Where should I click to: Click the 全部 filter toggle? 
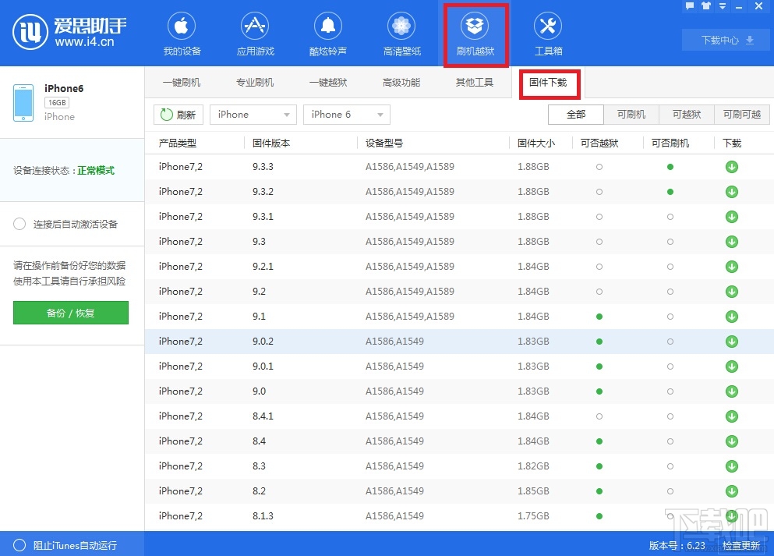(575, 114)
